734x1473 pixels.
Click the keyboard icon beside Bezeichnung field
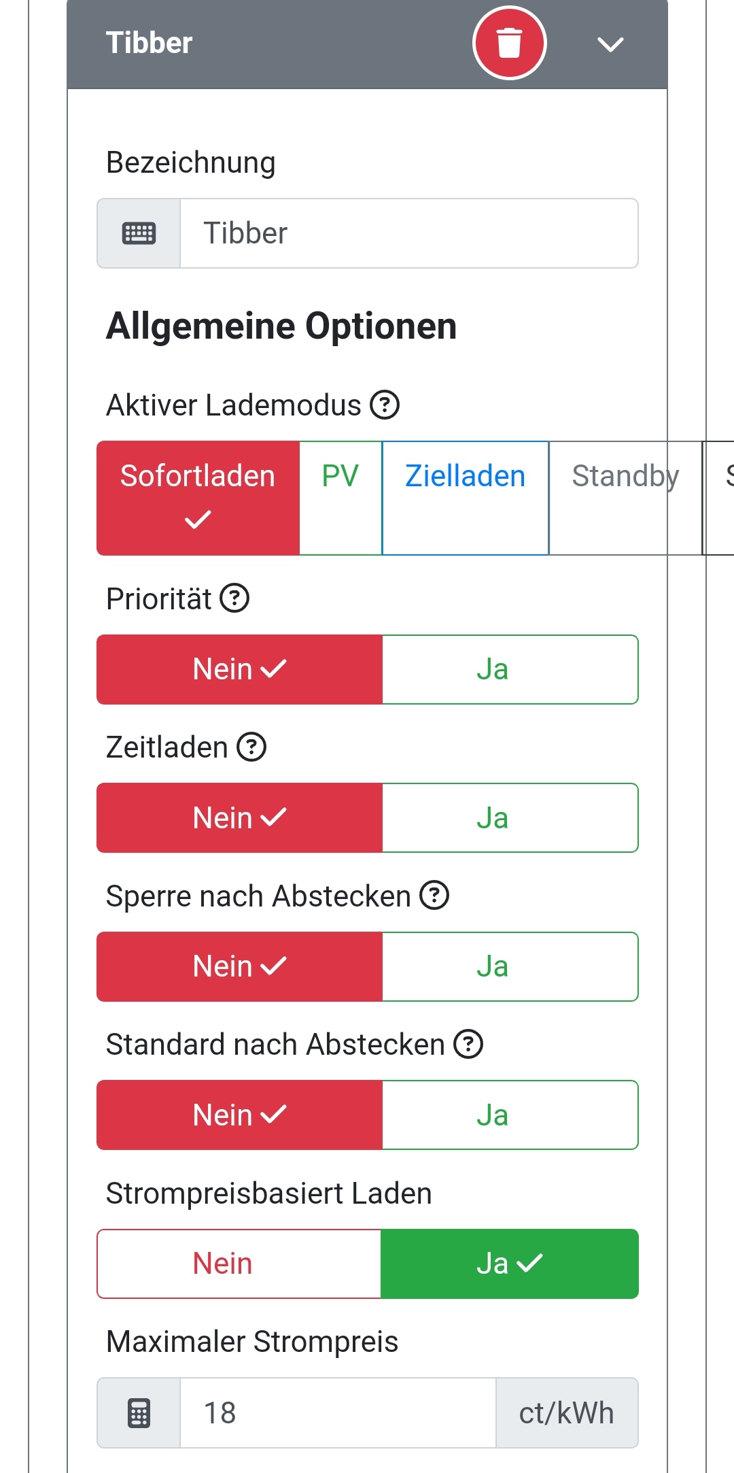pos(139,233)
